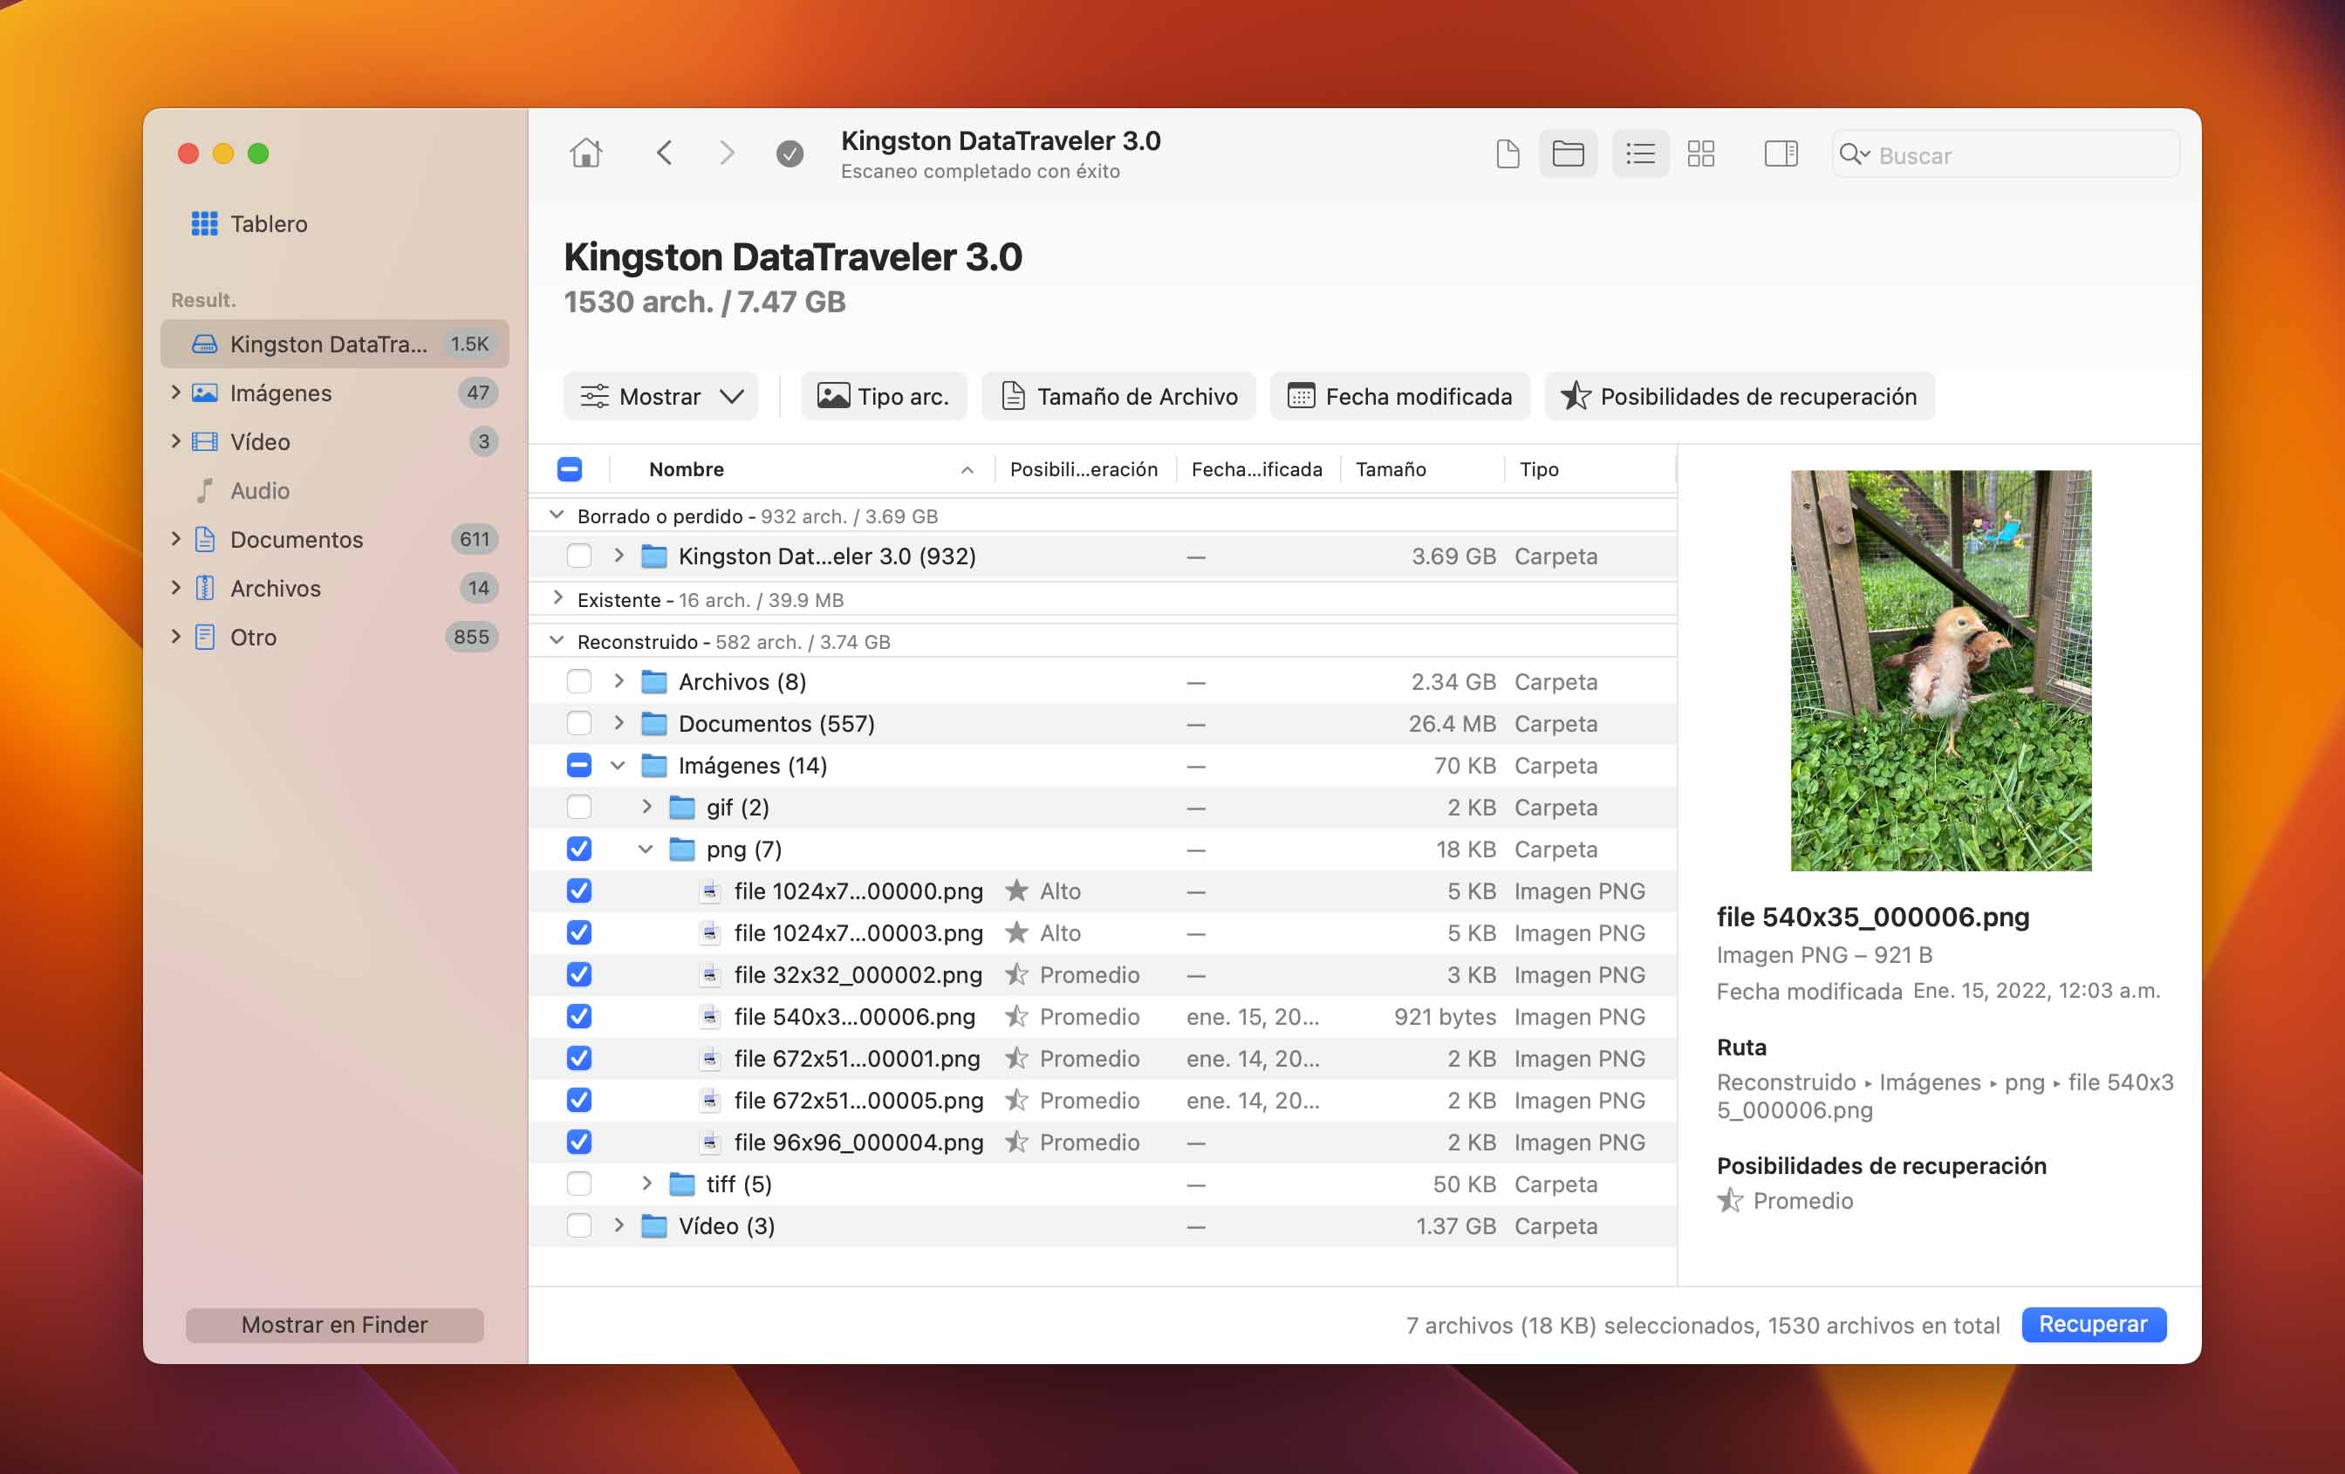Select Vídeo category in sidebar
The width and height of the screenshot is (2345, 1474).
pyautogui.click(x=334, y=441)
